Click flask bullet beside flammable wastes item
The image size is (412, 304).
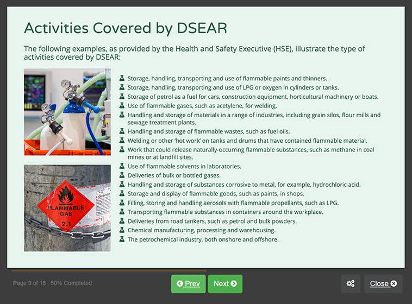click(x=122, y=131)
